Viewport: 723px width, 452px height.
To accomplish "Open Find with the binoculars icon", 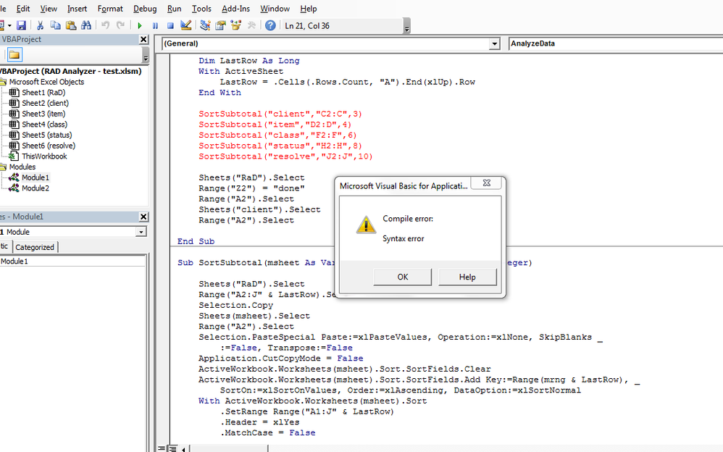I will point(85,25).
